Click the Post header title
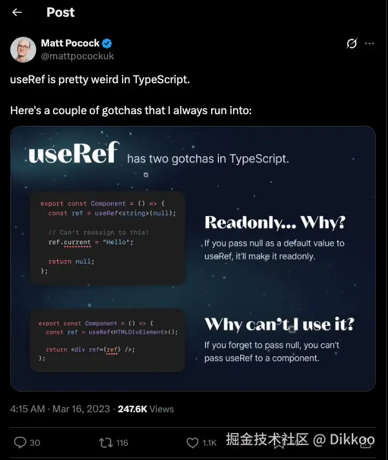This screenshot has height=460, width=388. (x=61, y=12)
